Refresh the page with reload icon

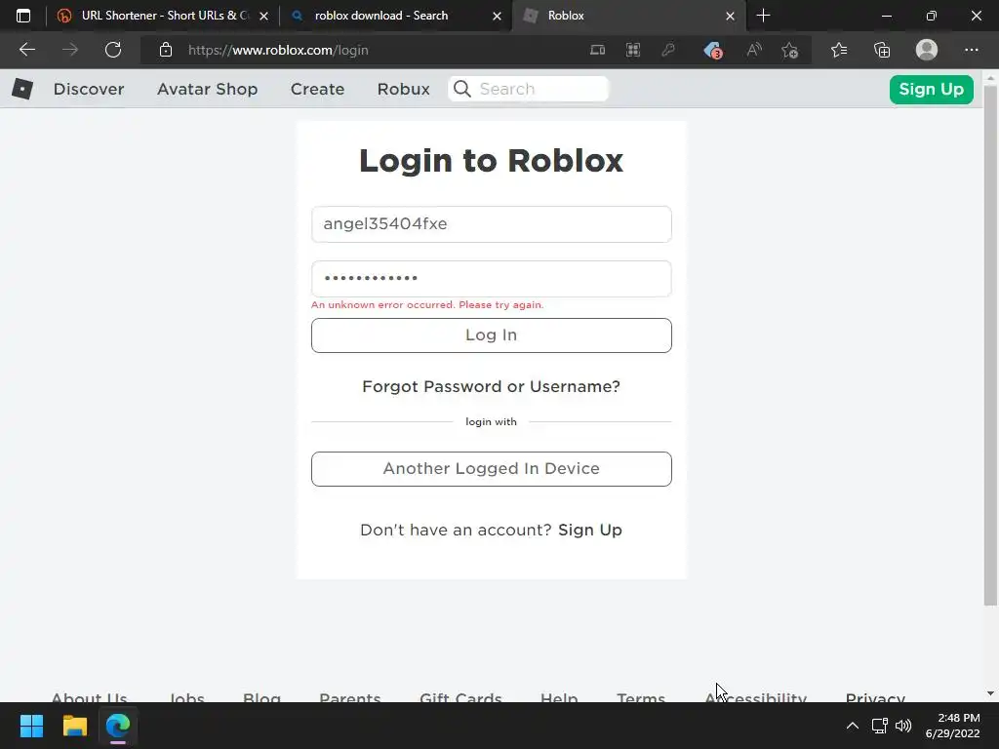point(113,50)
